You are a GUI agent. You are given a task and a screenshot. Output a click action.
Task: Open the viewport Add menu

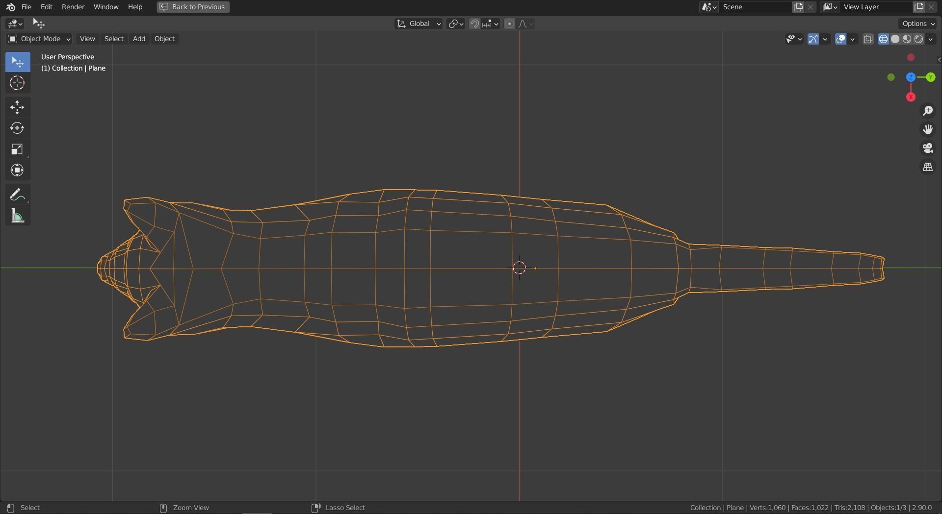[x=139, y=39]
